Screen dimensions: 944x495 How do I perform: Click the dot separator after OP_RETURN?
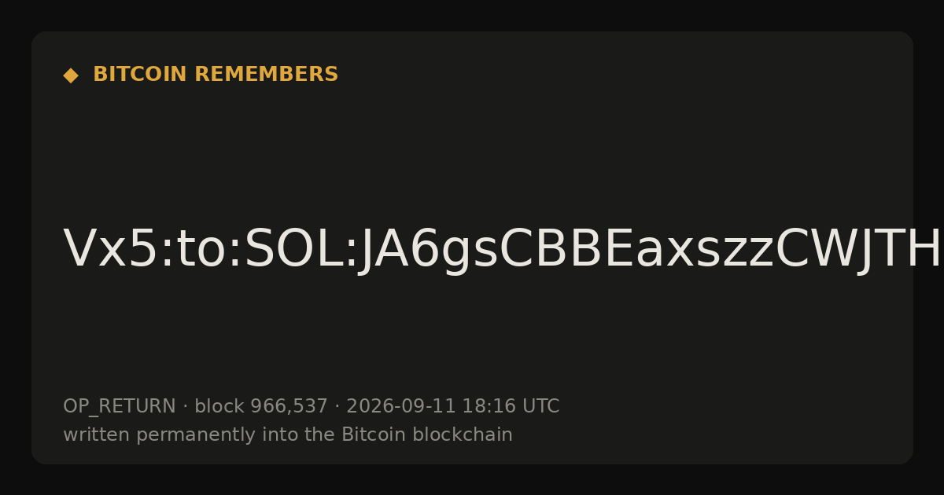tap(185, 407)
